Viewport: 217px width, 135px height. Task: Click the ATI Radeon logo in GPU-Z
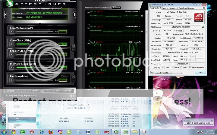199,17
